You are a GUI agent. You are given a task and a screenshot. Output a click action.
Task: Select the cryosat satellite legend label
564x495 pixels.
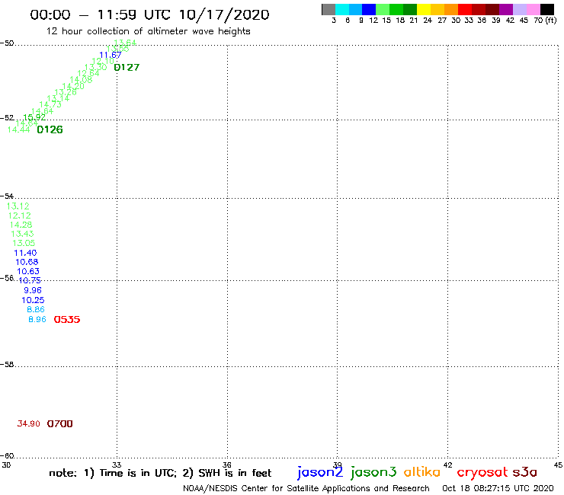click(x=482, y=473)
